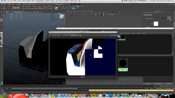175x98 pixels.
Task: Toggle alpha channel display in Render View
Action: [63, 35]
